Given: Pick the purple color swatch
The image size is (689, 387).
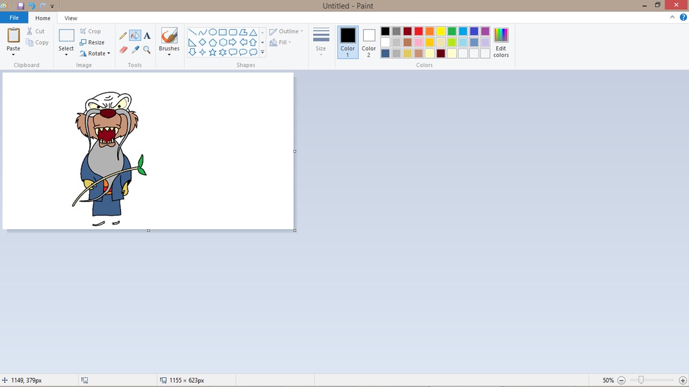Looking at the screenshot, I should coord(486,31).
